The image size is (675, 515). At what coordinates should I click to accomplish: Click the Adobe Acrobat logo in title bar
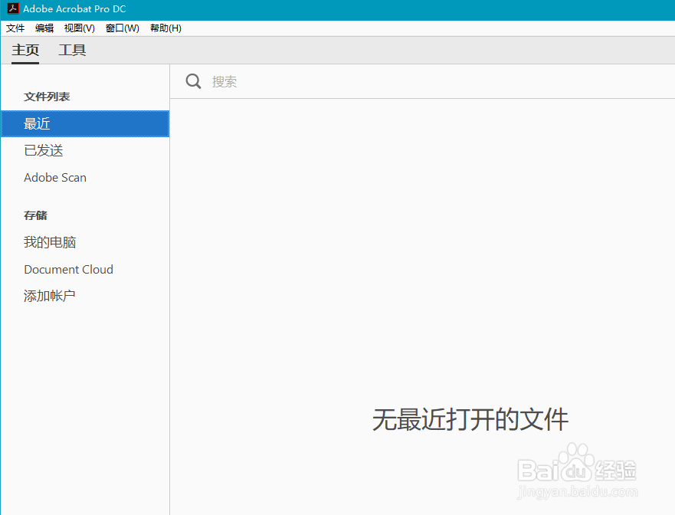12,8
